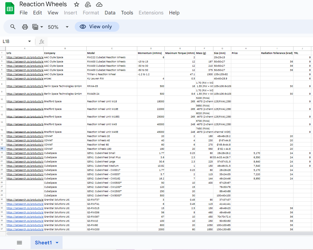Click the TRL header cell
313x250 pixels.
tap(302, 53)
